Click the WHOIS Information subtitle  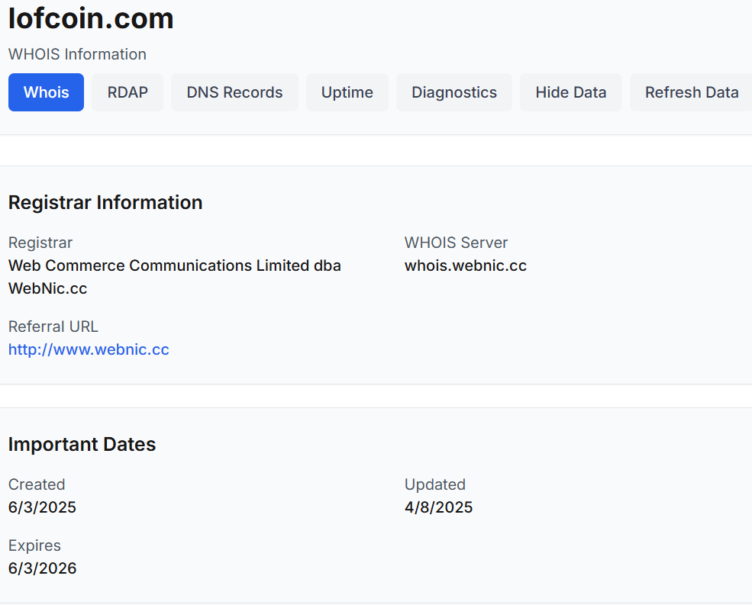click(x=77, y=54)
